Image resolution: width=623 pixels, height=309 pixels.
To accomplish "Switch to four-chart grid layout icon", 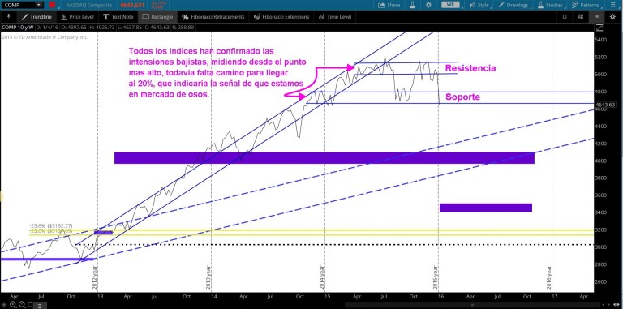I will click(581, 17).
